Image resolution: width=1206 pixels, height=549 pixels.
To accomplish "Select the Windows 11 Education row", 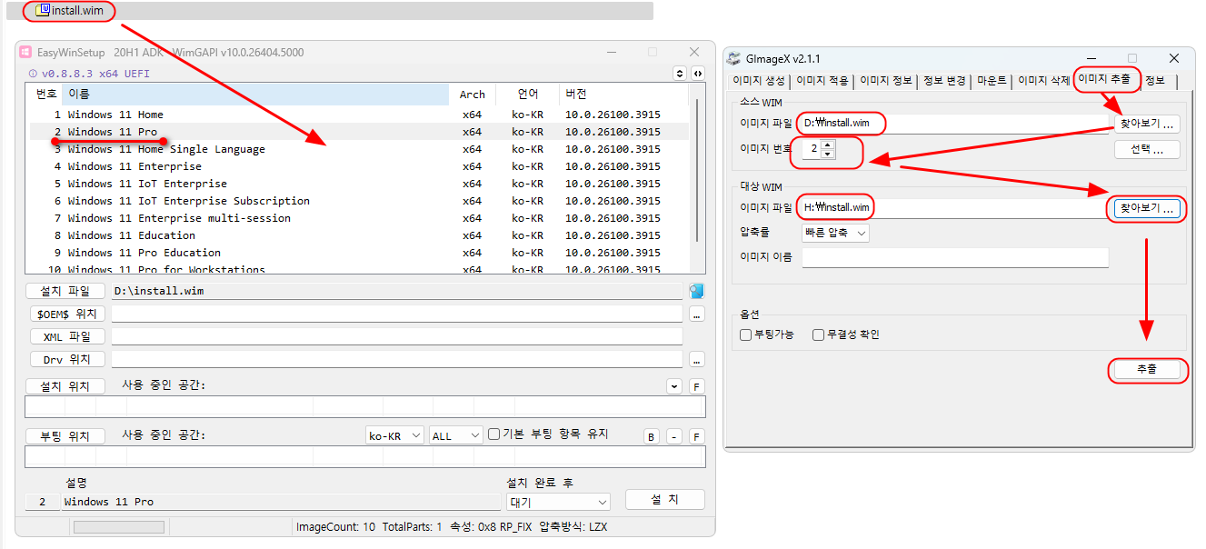I will 359,235.
